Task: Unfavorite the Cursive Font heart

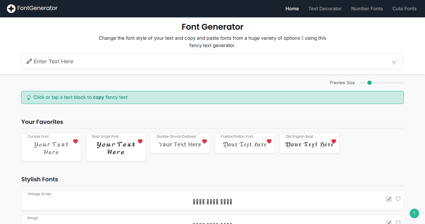Action: click(x=76, y=141)
